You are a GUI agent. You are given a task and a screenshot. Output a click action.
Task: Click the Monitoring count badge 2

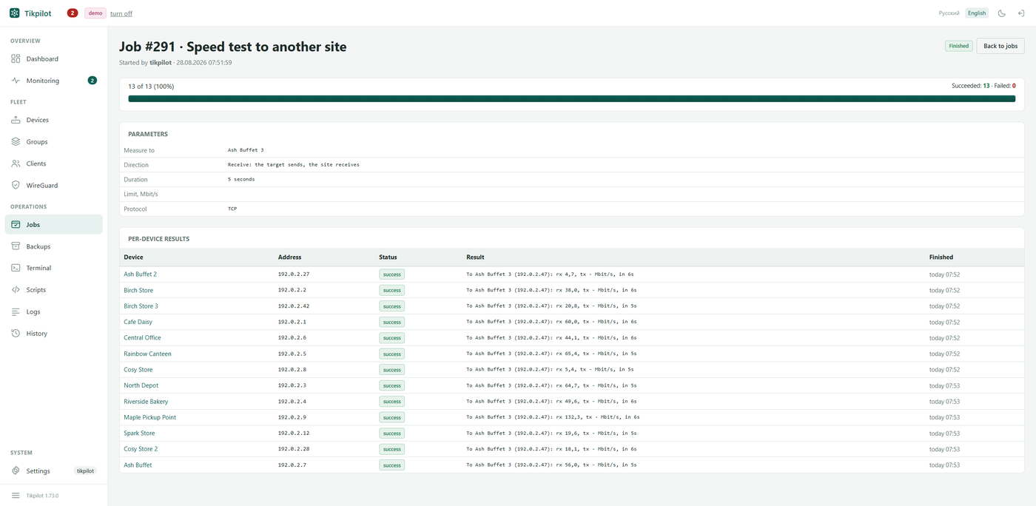pyautogui.click(x=92, y=81)
